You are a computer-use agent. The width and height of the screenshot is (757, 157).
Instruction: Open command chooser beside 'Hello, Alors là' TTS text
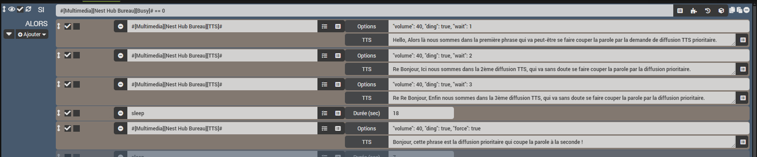[743, 40]
